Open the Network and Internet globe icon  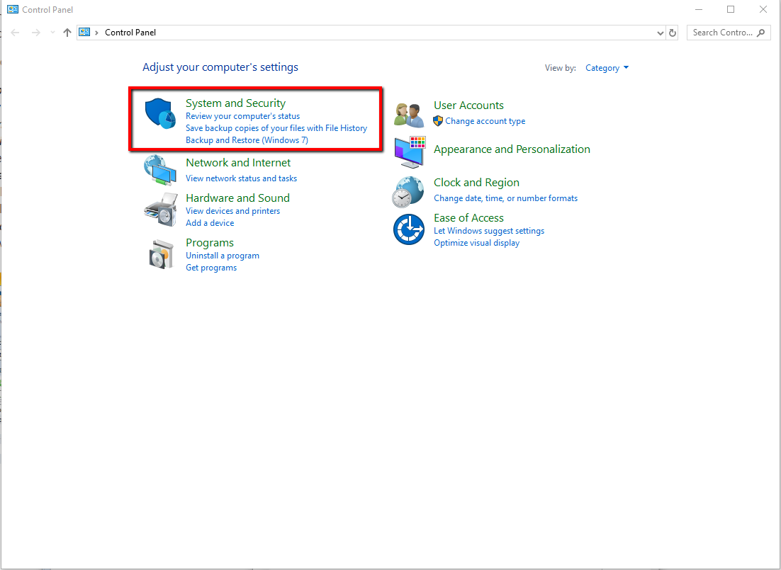[x=160, y=171]
